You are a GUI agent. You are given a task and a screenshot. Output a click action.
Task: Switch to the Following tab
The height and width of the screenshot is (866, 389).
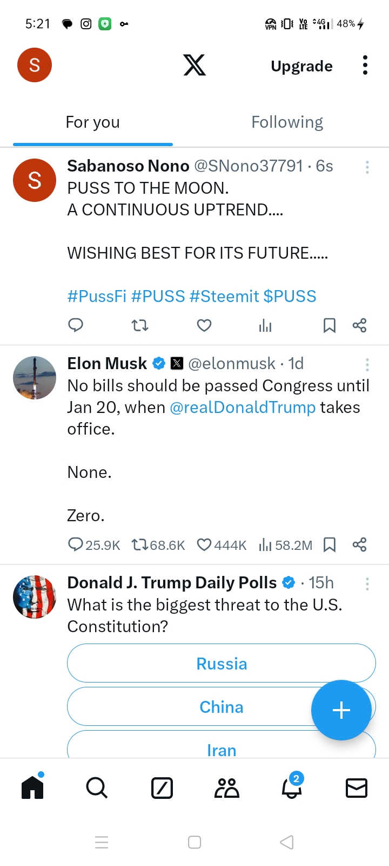(x=287, y=122)
